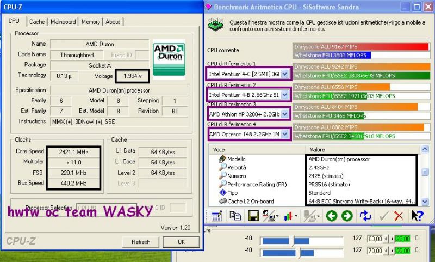Click the Code Name field Thoroughbred

[77, 55]
